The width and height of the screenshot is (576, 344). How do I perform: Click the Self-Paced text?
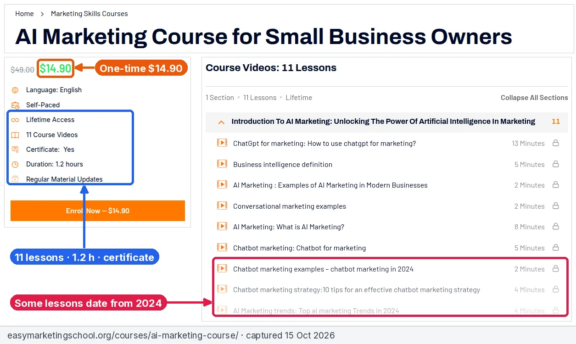[43, 105]
